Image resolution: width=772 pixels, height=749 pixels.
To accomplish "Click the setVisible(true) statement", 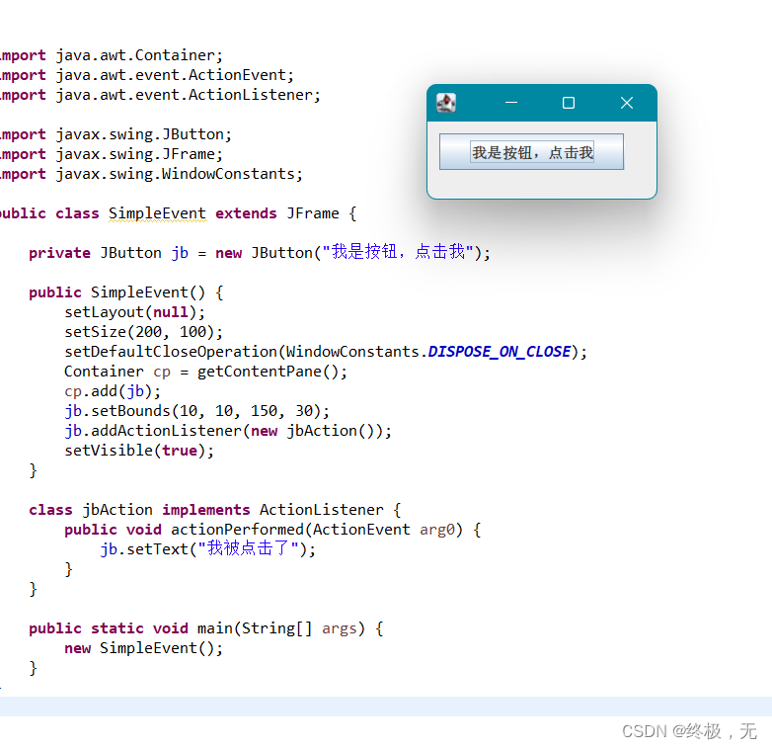I will pos(139,451).
